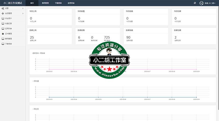The image size is (219, 121).
Task: Open 应用列表 in the sidebar
Action: tap(8, 28)
